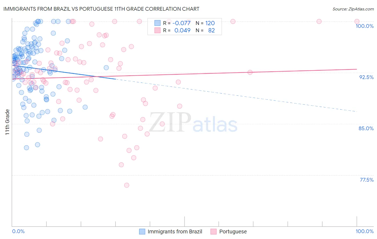
Task: Click the chart title text
Action: pyautogui.click(x=101, y=9)
